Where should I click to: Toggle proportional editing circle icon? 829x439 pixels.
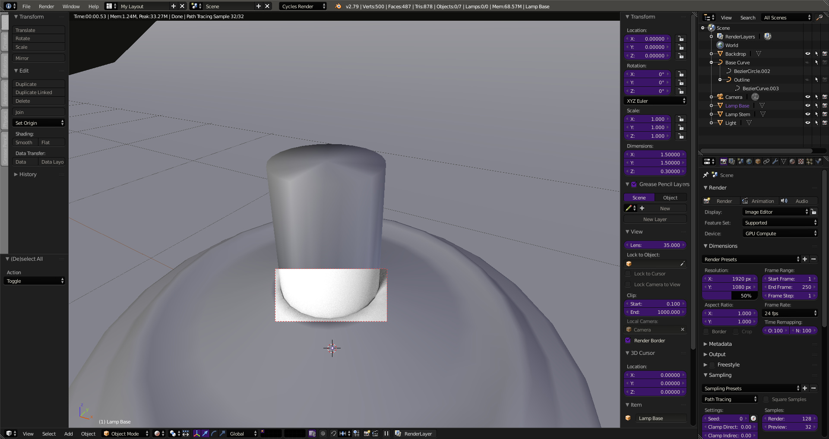point(323,433)
